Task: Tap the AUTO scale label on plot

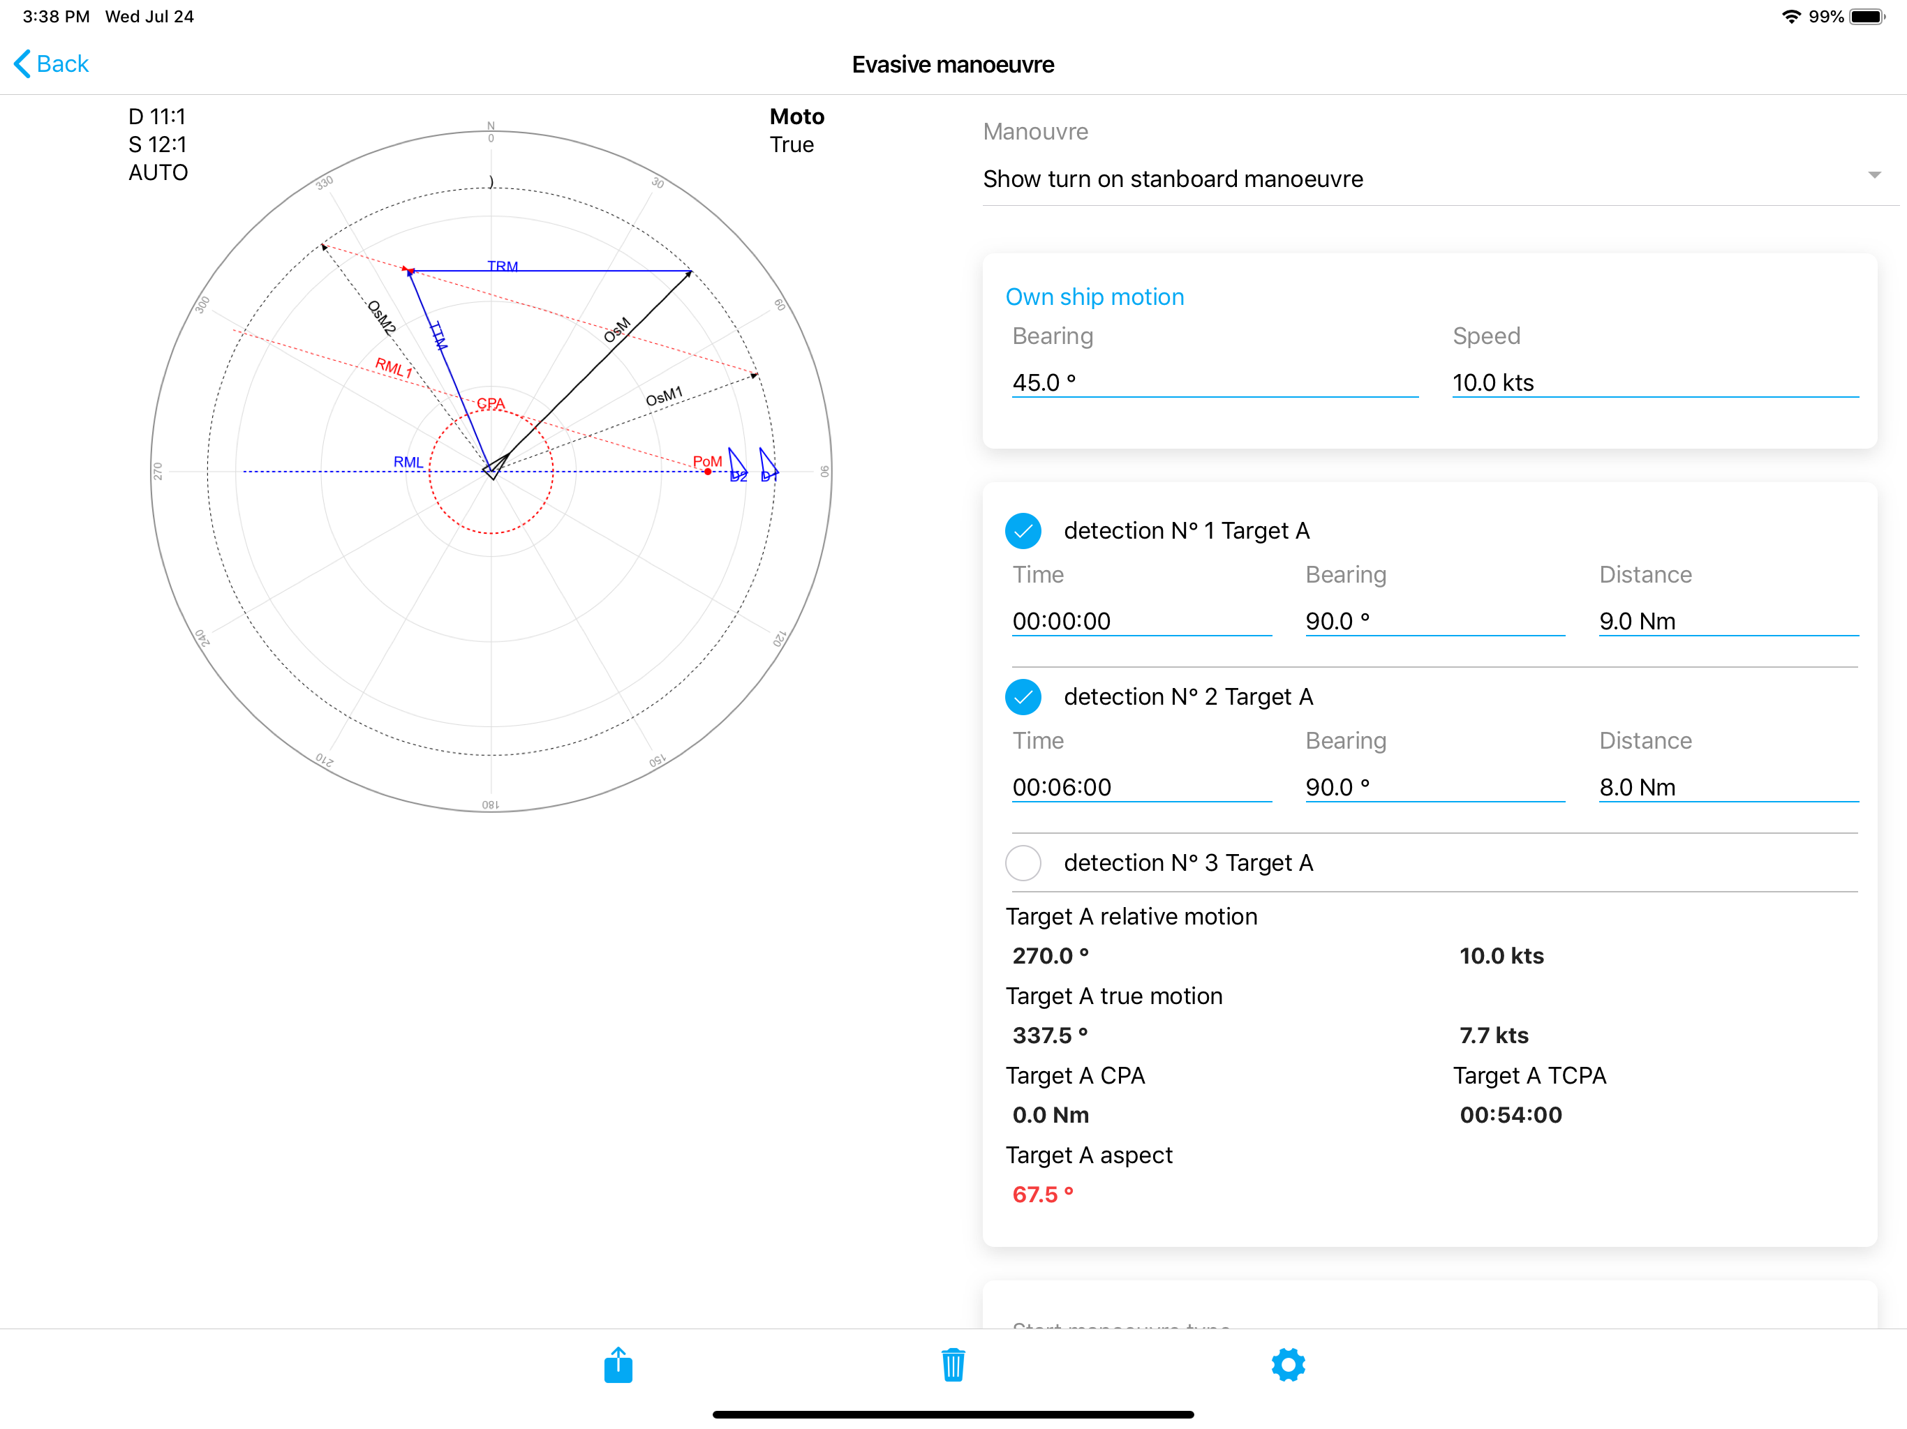Action: point(158,172)
